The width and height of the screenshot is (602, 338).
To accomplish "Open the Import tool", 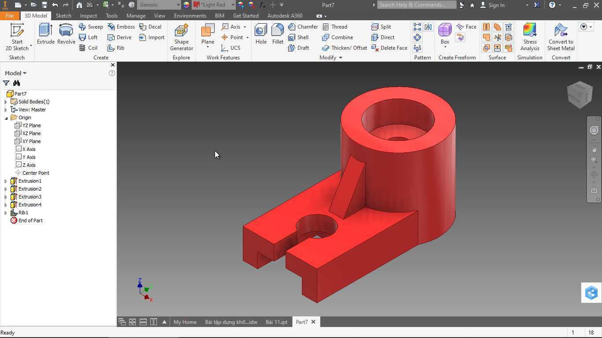I will (152, 37).
